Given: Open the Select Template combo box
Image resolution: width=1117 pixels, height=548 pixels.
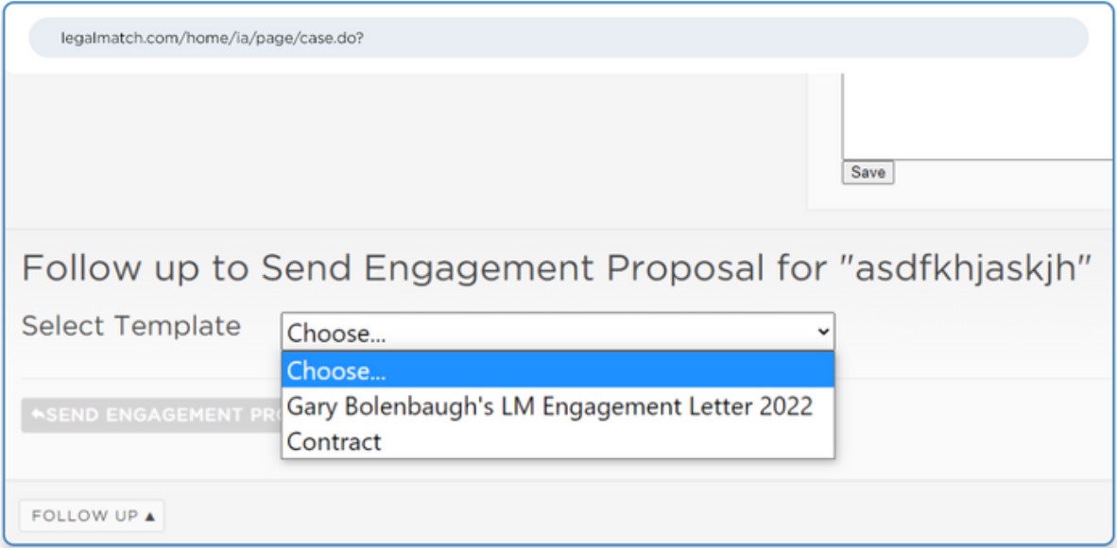Looking at the screenshot, I should click(x=558, y=332).
